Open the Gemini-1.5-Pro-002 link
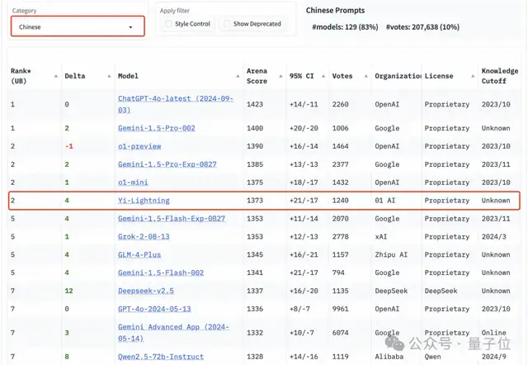 (x=154, y=129)
